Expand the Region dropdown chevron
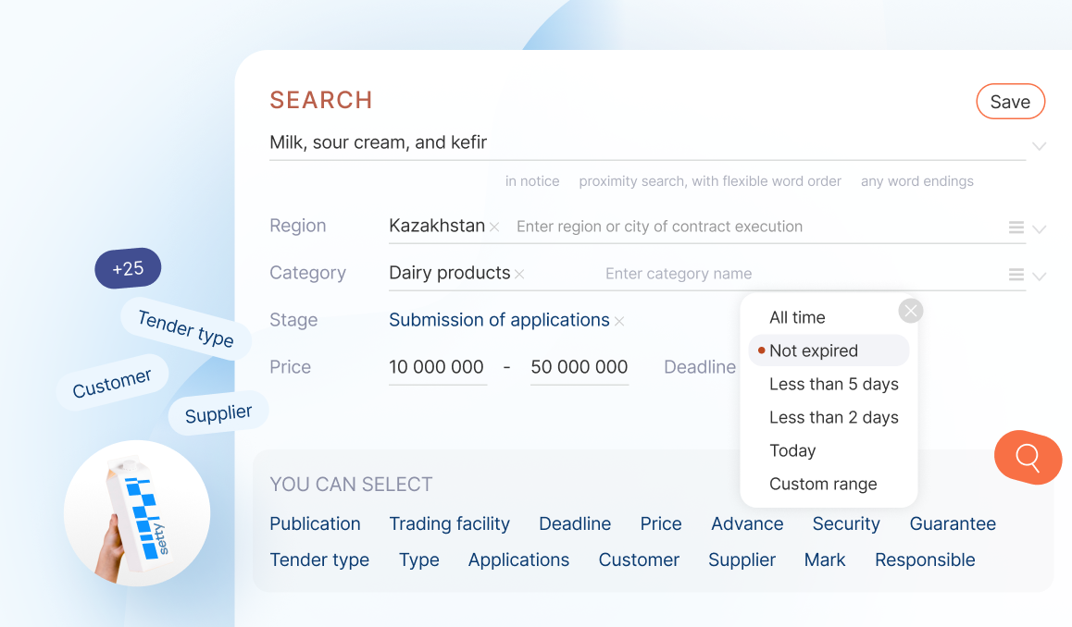 pos(1039,229)
